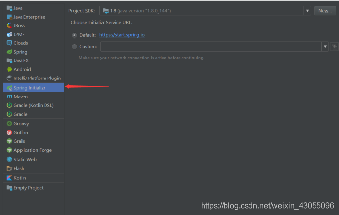Click the Empty Project folder icon
The height and width of the screenshot is (215, 339).
click(x=9, y=188)
